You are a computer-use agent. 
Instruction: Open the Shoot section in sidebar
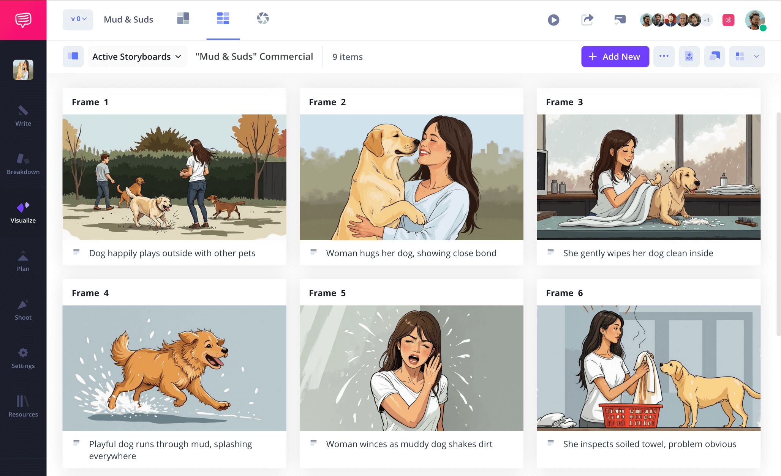[23, 310]
